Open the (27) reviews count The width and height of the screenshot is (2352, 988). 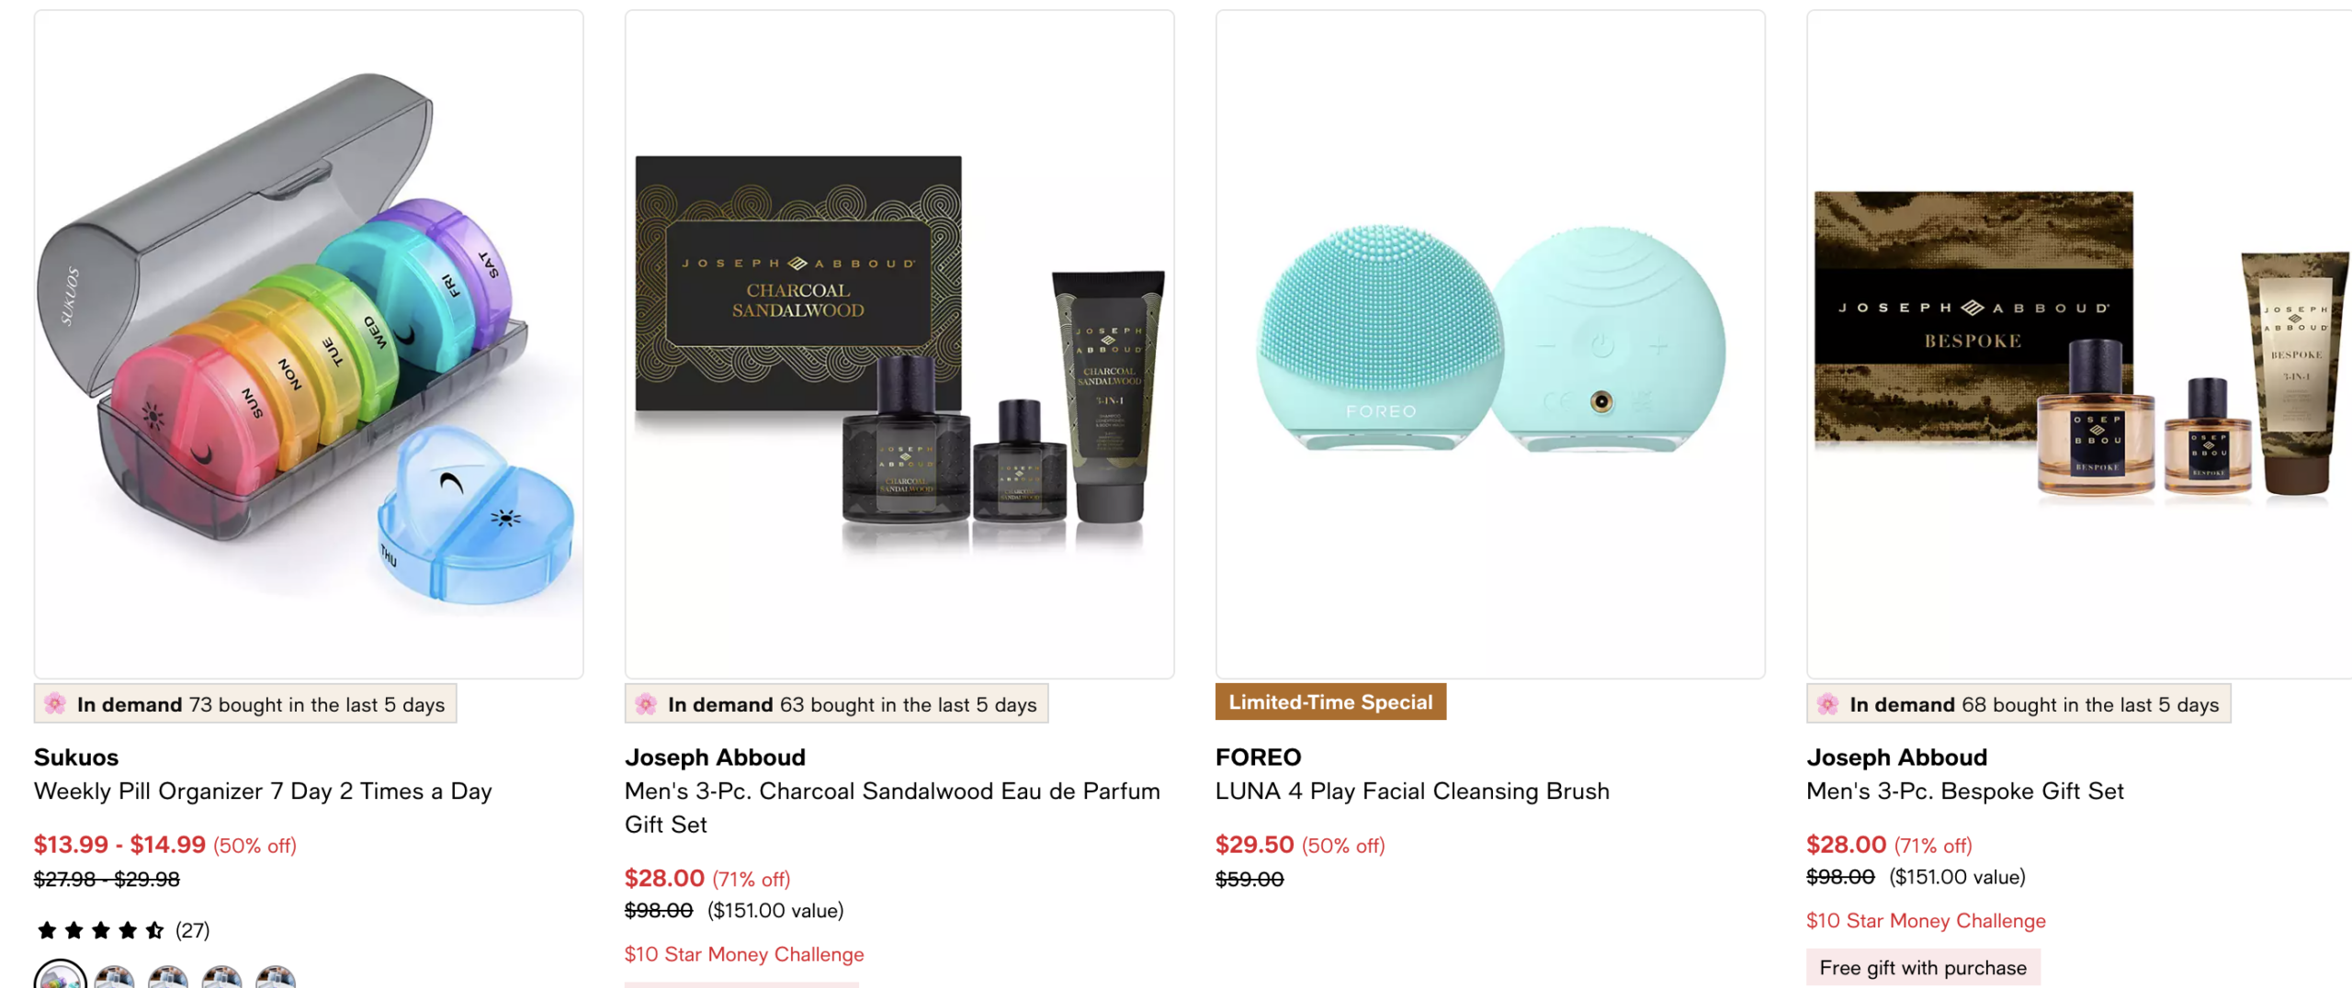[x=192, y=930]
